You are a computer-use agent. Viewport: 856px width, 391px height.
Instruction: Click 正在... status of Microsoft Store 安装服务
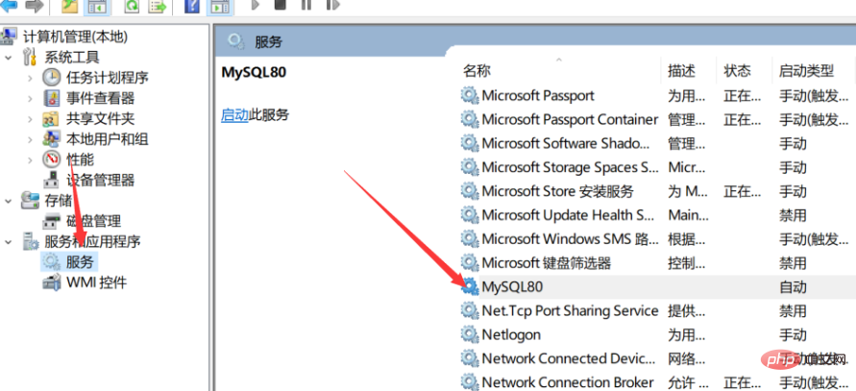coord(742,191)
